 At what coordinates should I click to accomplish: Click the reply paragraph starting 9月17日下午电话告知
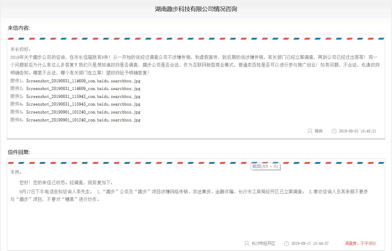(189, 196)
